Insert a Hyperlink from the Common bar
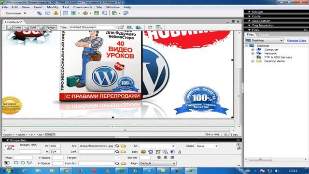 [x=40, y=13]
